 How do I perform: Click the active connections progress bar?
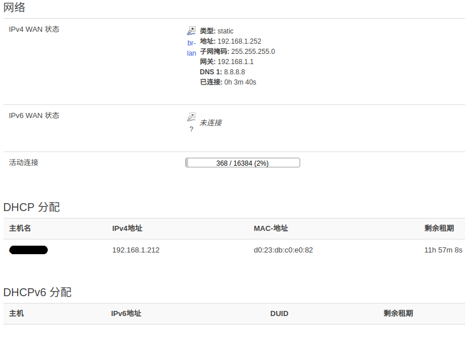(243, 163)
